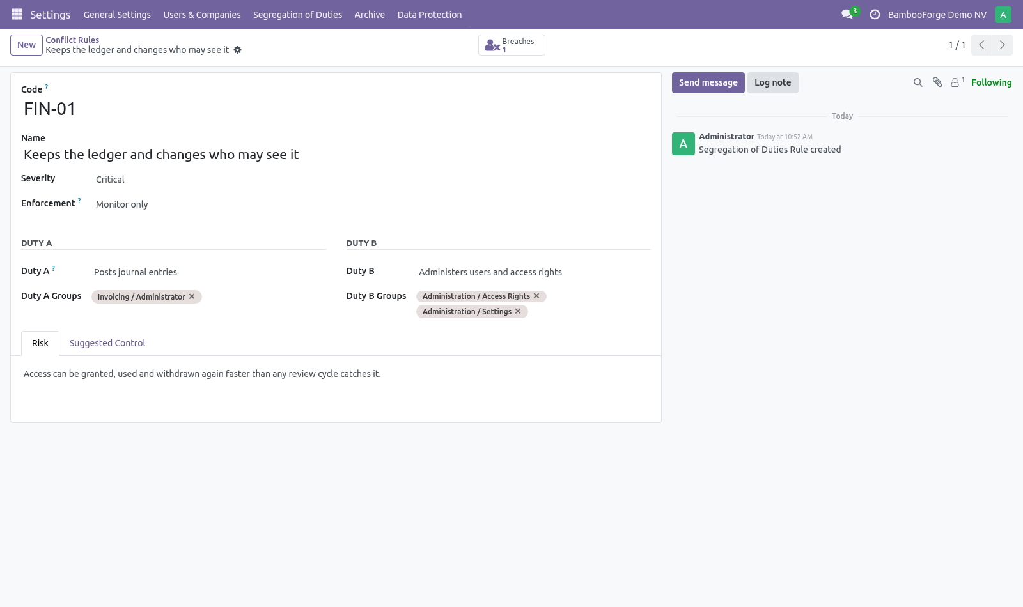The height and width of the screenshot is (607, 1023).
Task: Open the user avatar menu
Action: click(x=1003, y=14)
